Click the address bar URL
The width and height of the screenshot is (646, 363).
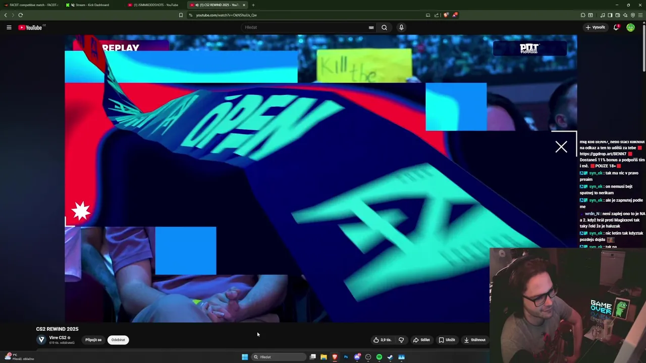(x=226, y=15)
